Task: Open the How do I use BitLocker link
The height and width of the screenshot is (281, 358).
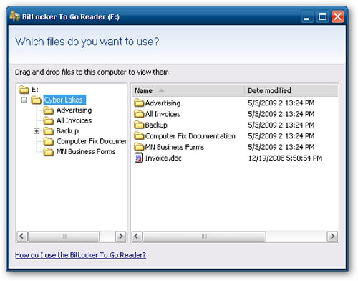Action: [81, 255]
